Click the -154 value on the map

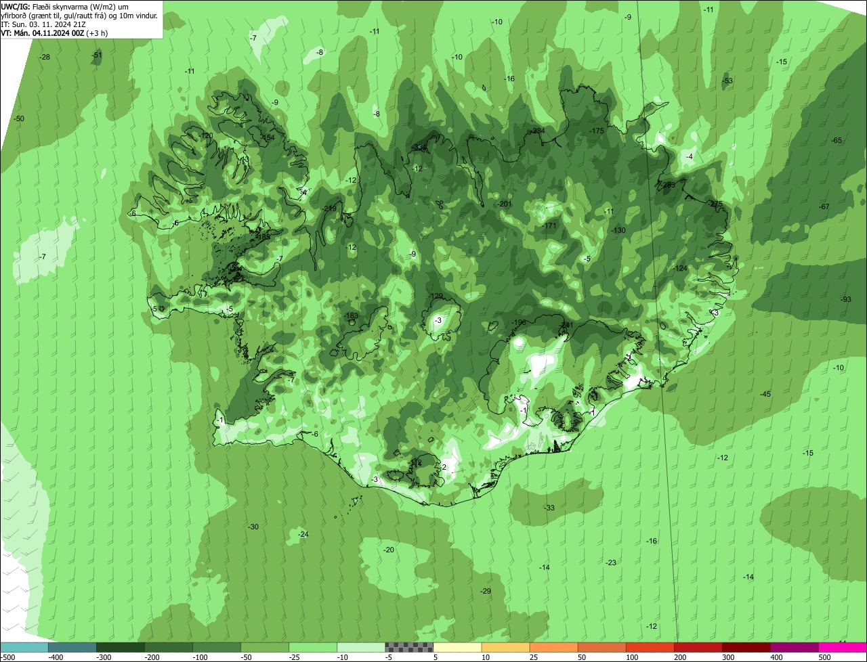[x=268, y=137]
